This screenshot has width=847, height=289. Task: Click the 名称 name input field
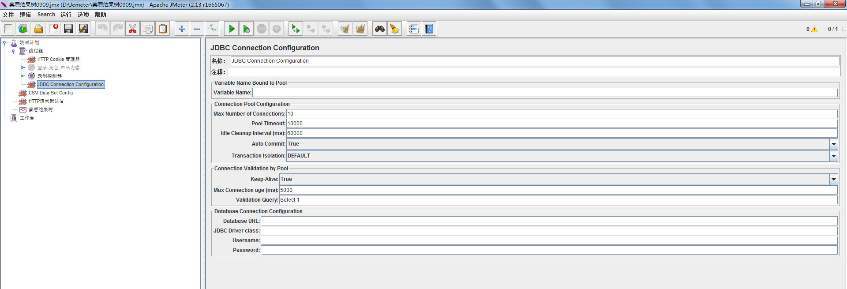click(535, 61)
